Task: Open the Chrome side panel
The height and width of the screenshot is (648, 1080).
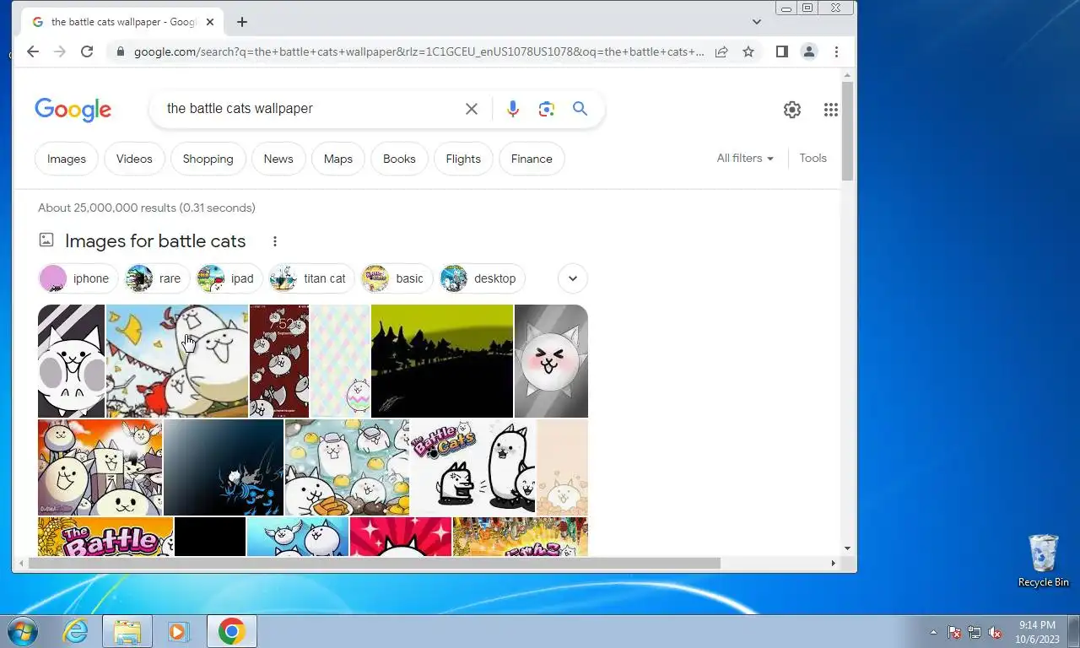Action: tap(781, 51)
